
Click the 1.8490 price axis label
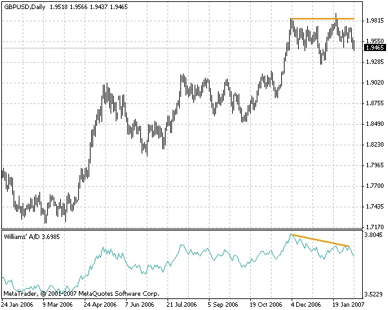(374, 124)
